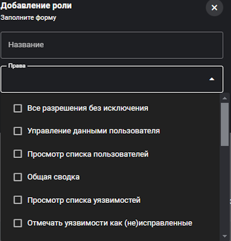Check the Отмечать уязвимости как (не)исправленные box
The image size is (231, 241).
18,223
